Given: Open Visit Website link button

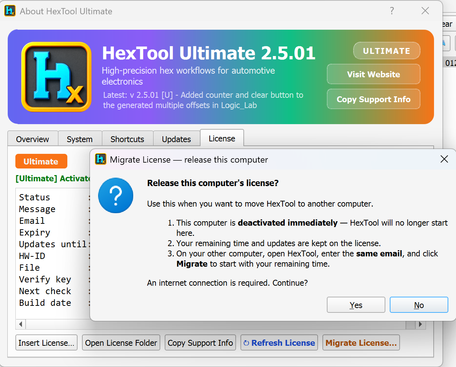Looking at the screenshot, I should tap(373, 74).
